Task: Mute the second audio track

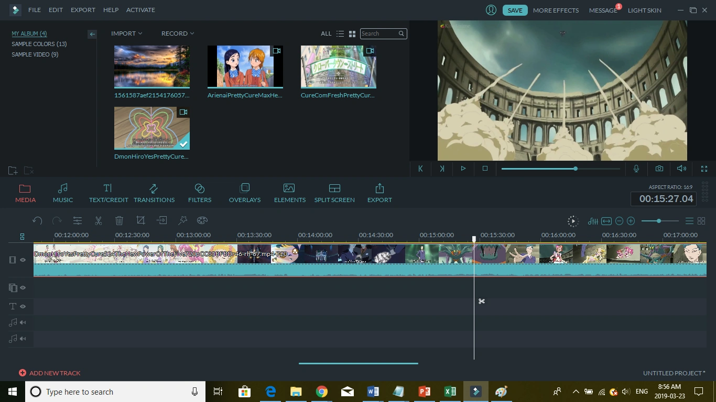Action: pos(23,339)
